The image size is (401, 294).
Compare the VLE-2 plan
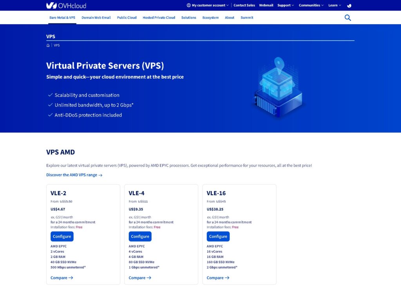(61, 278)
